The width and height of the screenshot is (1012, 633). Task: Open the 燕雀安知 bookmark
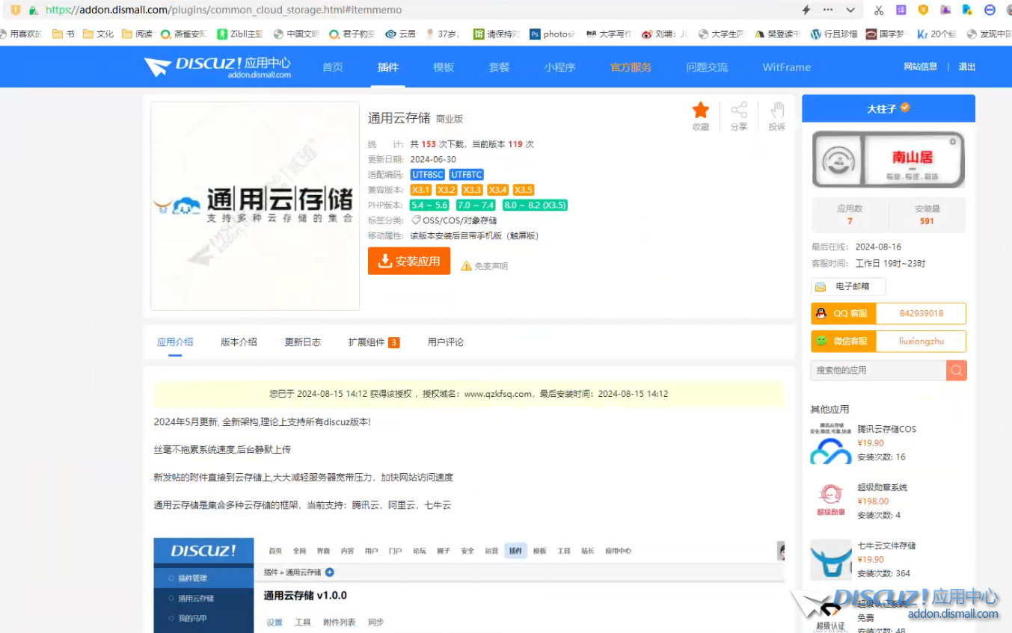coord(183,34)
